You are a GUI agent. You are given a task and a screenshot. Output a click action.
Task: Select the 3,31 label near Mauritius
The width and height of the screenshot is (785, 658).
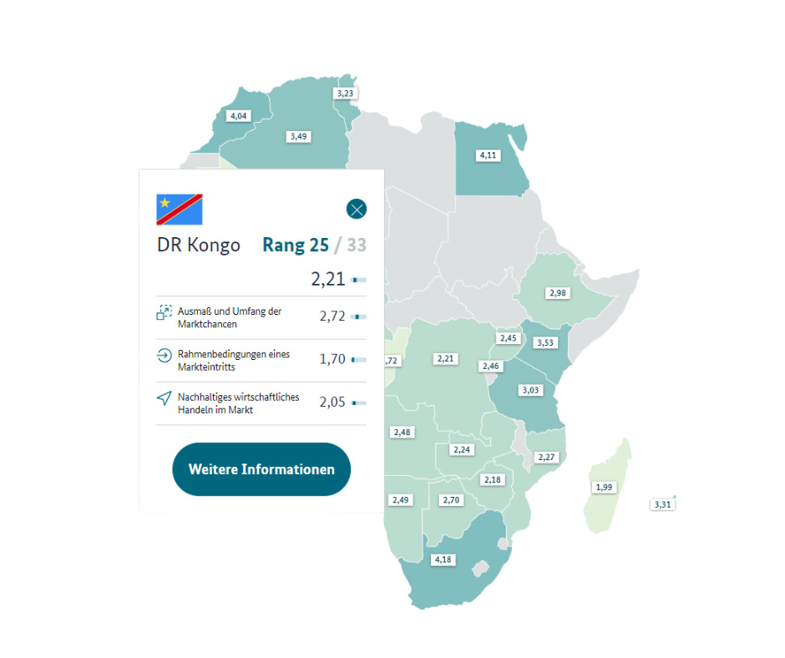pos(662,504)
